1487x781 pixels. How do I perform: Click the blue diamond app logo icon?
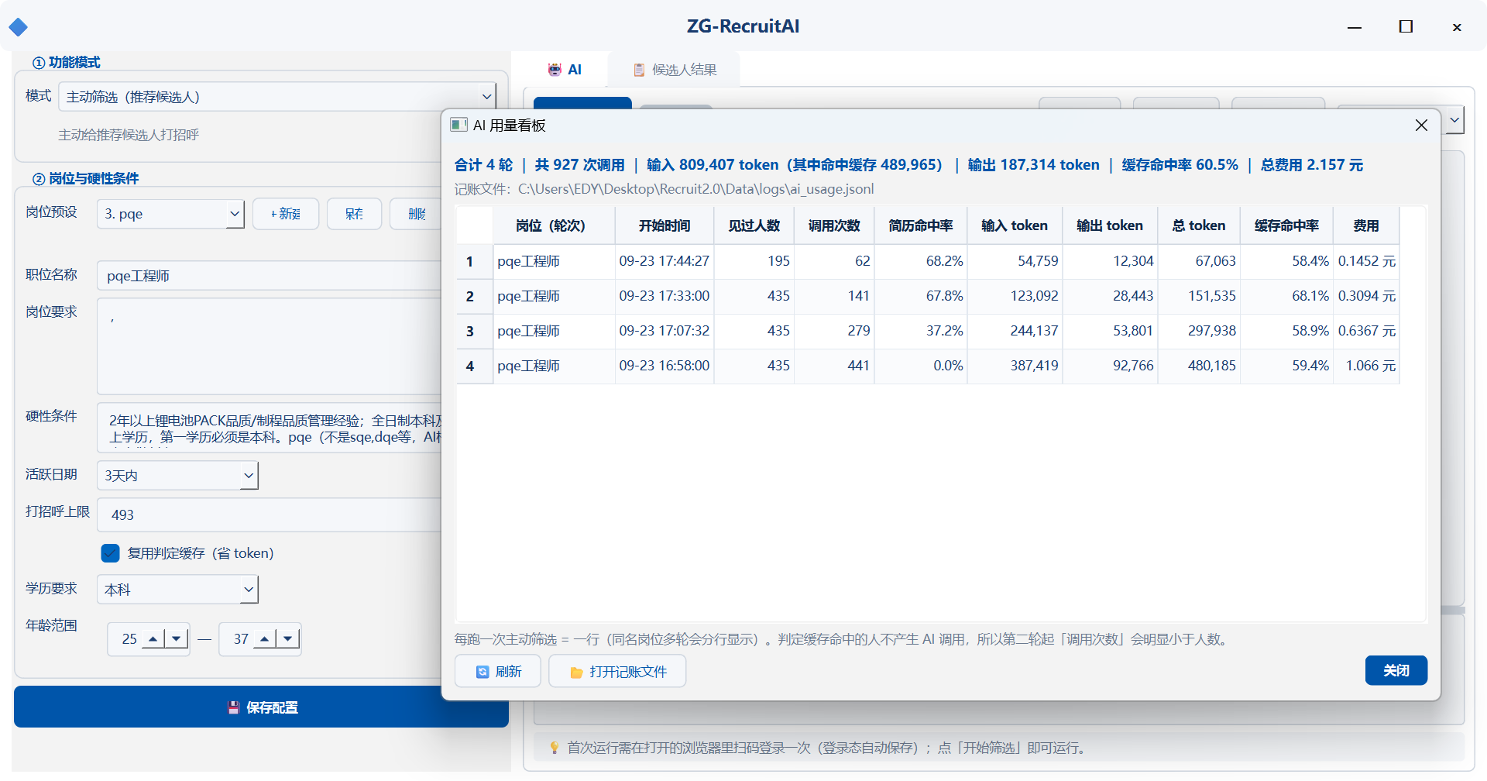point(19,27)
